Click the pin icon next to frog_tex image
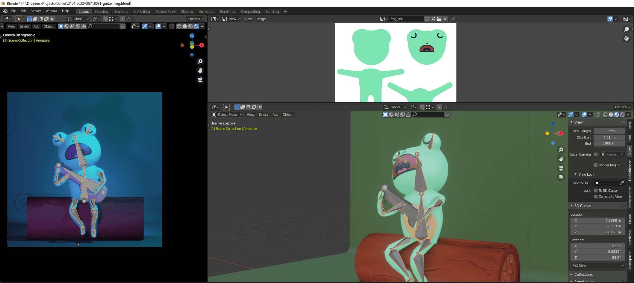 tap(453, 19)
